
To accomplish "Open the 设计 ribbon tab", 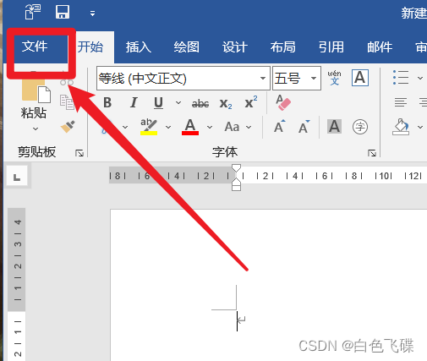I will [235, 46].
